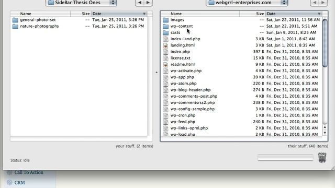Image resolution: width=335 pixels, height=188 pixels.
Task: Select wp-config-sample.php file name
Action: pyautogui.click(x=192, y=109)
